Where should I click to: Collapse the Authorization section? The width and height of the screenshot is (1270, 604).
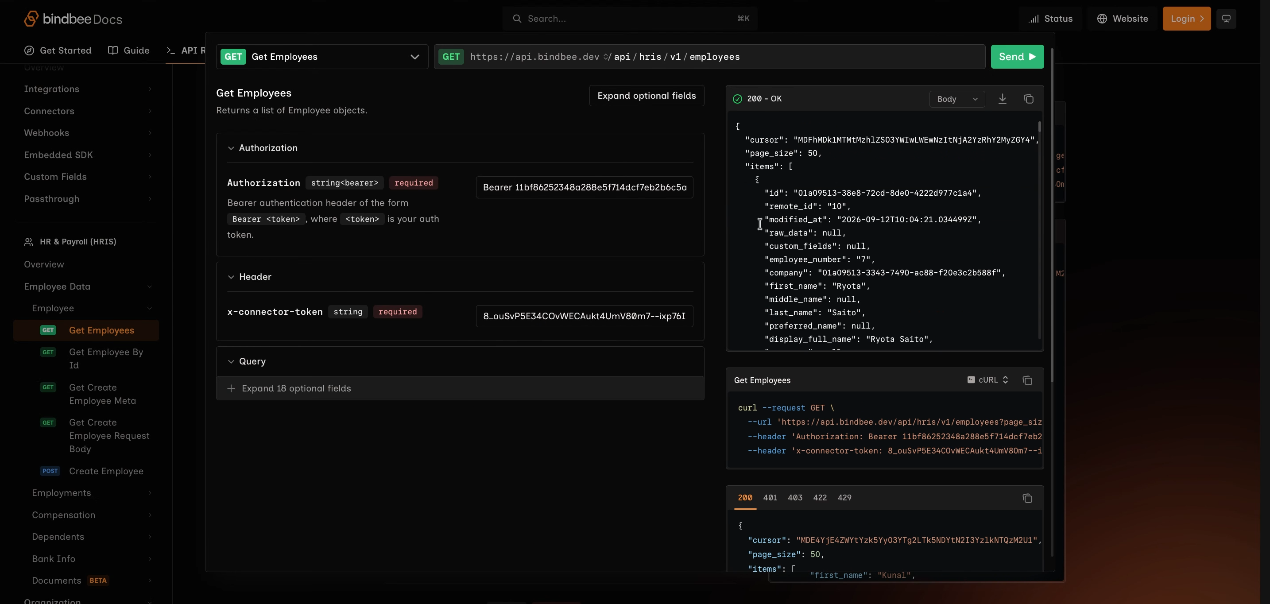(x=263, y=148)
